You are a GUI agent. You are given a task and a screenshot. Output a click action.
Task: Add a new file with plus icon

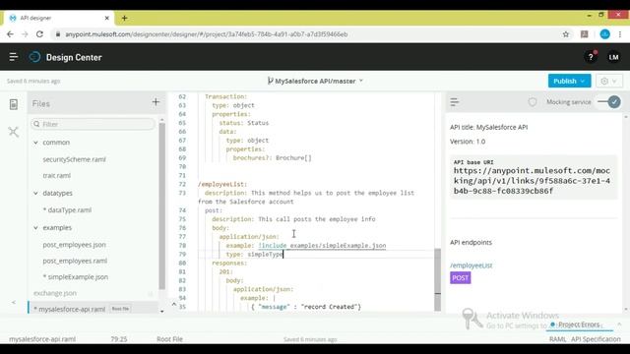tap(156, 102)
